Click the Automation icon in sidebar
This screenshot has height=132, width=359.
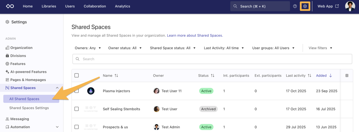(7, 127)
